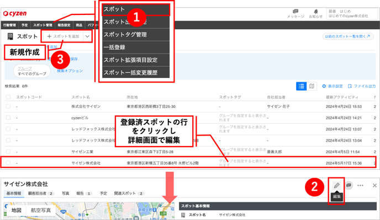Switch to map view icon
This screenshot has height=220, width=380.
coord(312,86)
